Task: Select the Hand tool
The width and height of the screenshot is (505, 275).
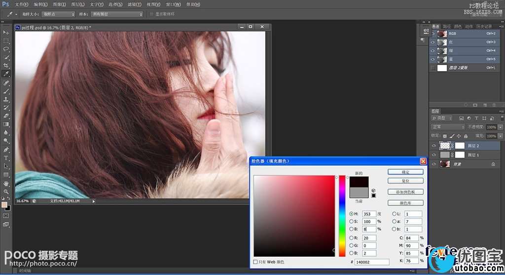Action: click(x=6, y=183)
